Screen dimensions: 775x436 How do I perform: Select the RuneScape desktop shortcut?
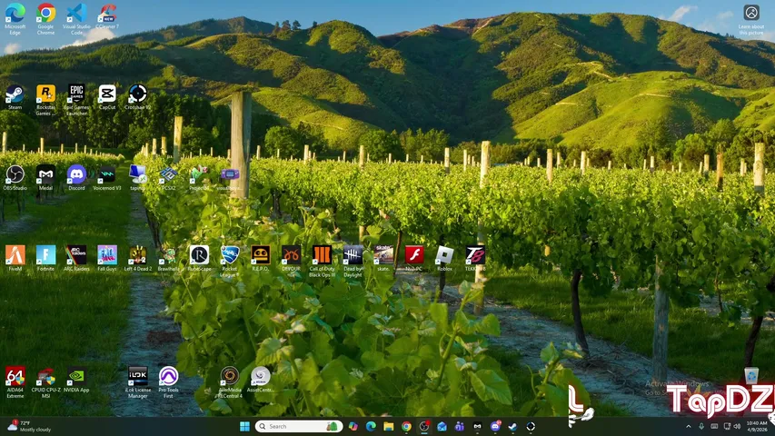tap(199, 258)
